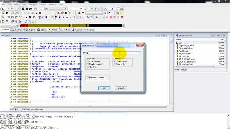Enable the Case sensitive checkbox
This screenshot has height=129, width=230.
coord(88,61)
